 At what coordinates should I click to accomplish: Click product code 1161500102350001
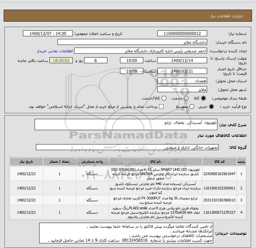219,188
